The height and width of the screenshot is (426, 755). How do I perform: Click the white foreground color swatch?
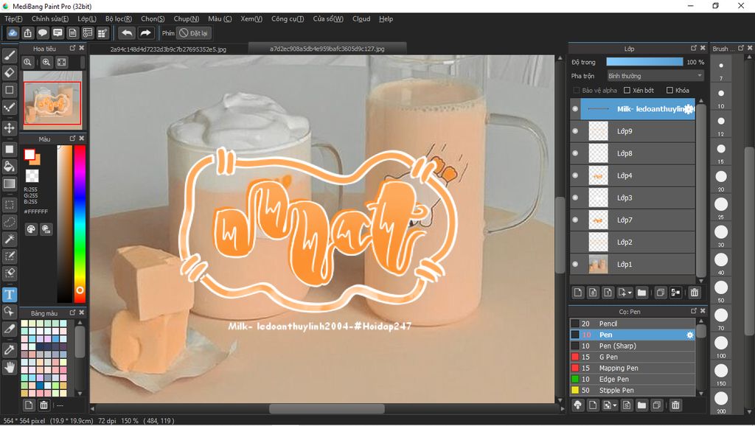[29, 154]
